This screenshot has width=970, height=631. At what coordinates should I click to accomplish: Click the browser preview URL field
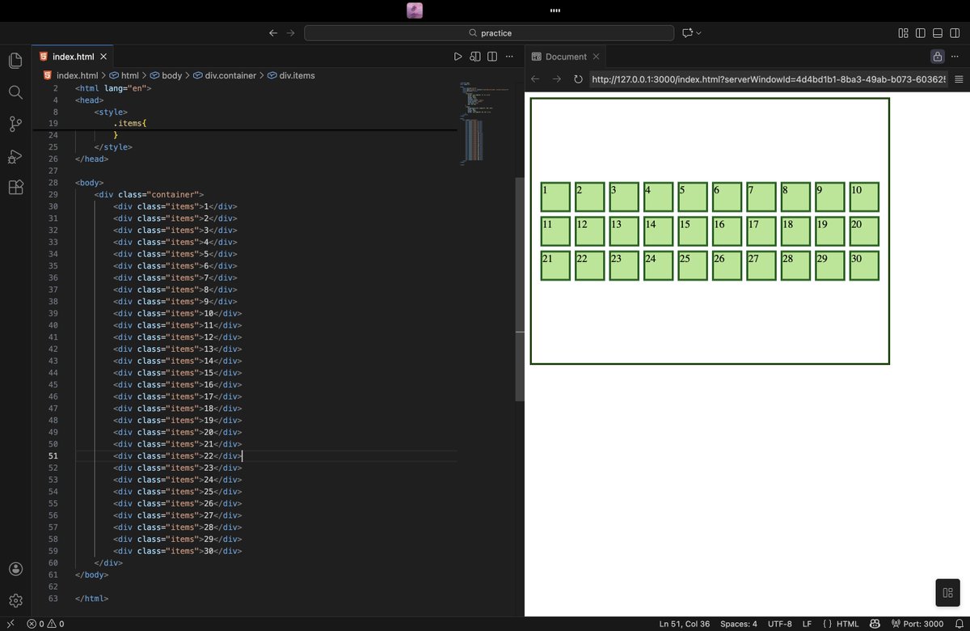768,79
